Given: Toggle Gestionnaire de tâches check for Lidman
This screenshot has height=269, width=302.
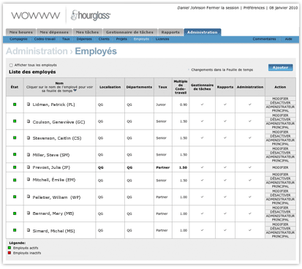Looking at the screenshot, I should (x=202, y=105).
